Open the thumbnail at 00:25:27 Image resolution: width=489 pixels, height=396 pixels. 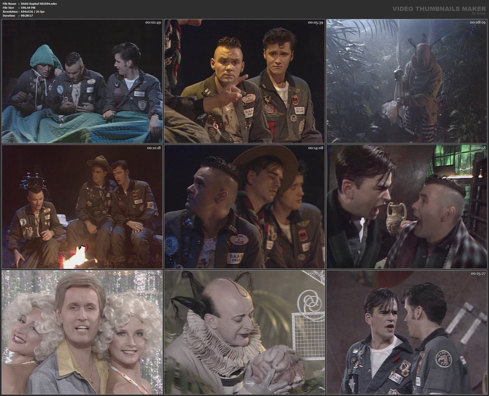tap(407, 332)
